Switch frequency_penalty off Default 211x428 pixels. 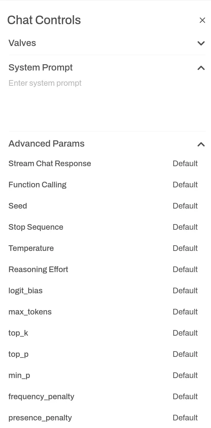click(x=185, y=397)
